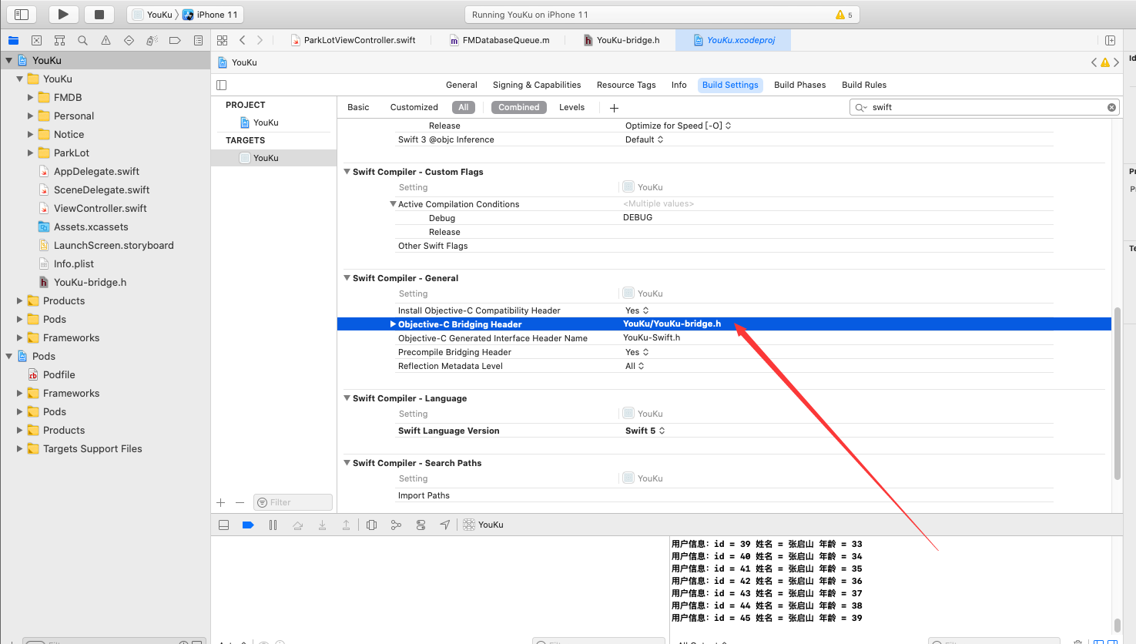Open the Find navigator magnifier icon

[82, 40]
